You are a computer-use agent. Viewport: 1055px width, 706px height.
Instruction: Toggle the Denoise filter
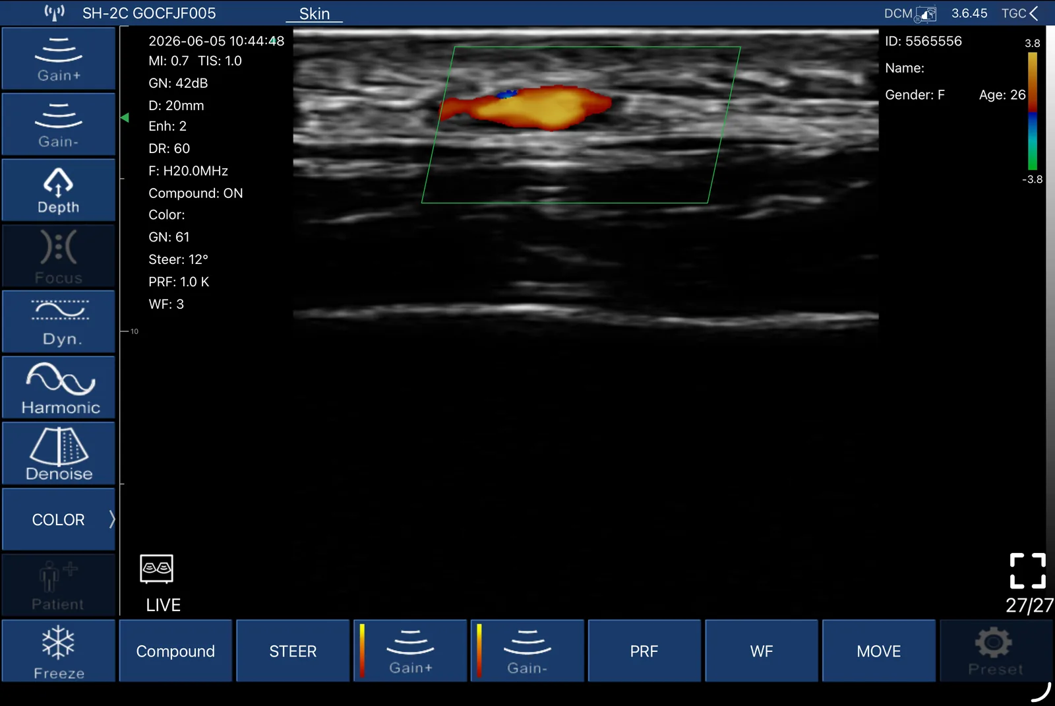tap(59, 454)
